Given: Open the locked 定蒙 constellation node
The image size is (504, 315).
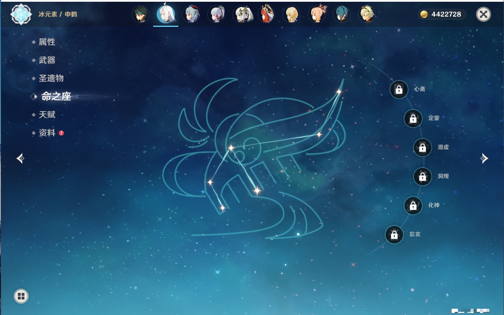Looking at the screenshot, I should 413,119.
